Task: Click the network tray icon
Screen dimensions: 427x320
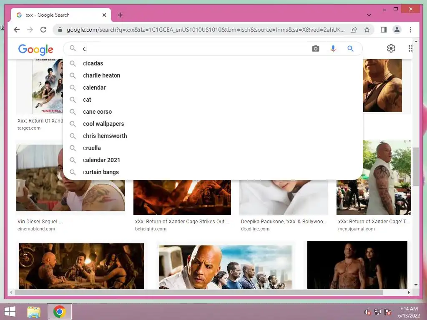Action: click(x=378, y=312)
